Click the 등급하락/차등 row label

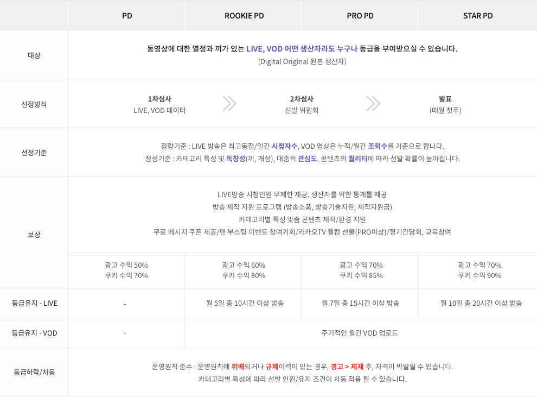pyautogui.click(x=34, y=372)
